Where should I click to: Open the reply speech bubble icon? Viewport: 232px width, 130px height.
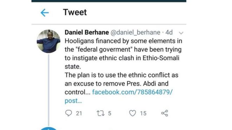point(69,113)
